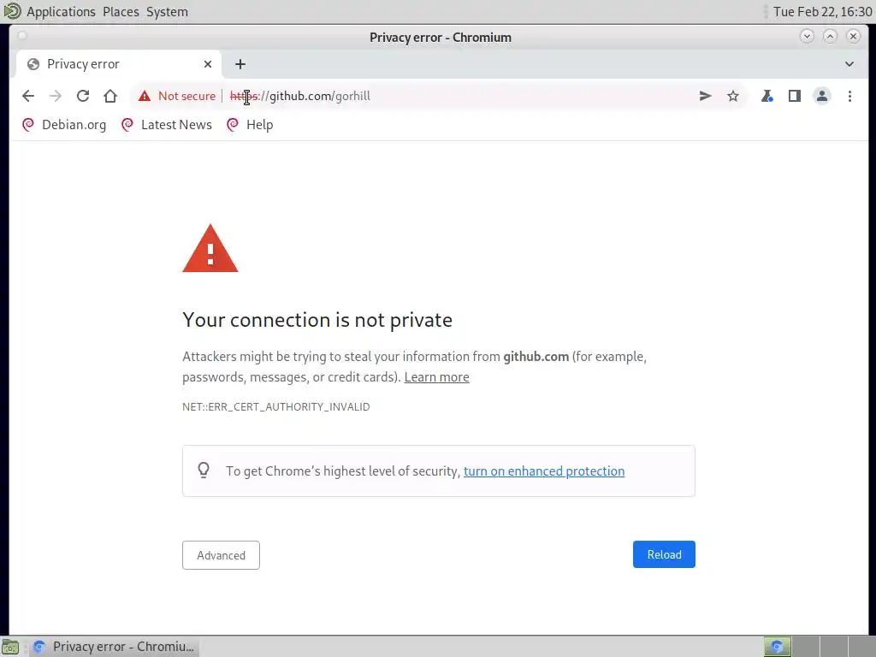Click the blue Reload button
The image size is (876, 657).
(x=664, y=554)
